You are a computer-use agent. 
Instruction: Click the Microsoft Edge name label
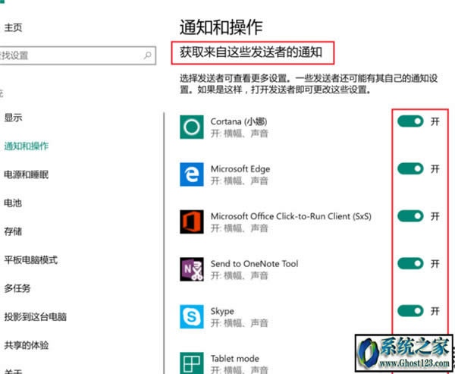(x=240, y=169)
